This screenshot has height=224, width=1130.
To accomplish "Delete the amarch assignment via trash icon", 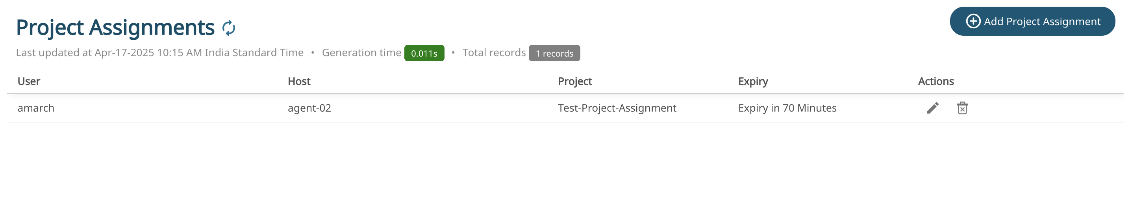I will point(962,108).
